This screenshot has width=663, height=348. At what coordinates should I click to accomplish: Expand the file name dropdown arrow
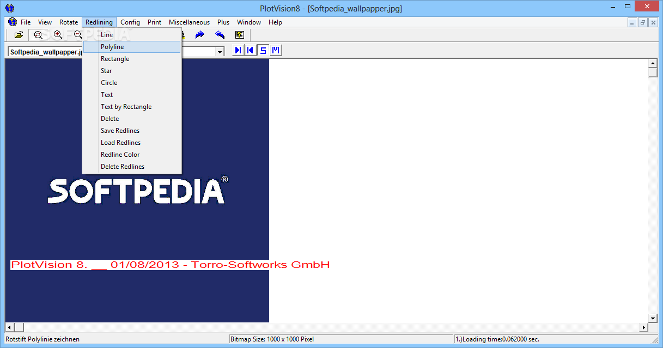[220, 52]
